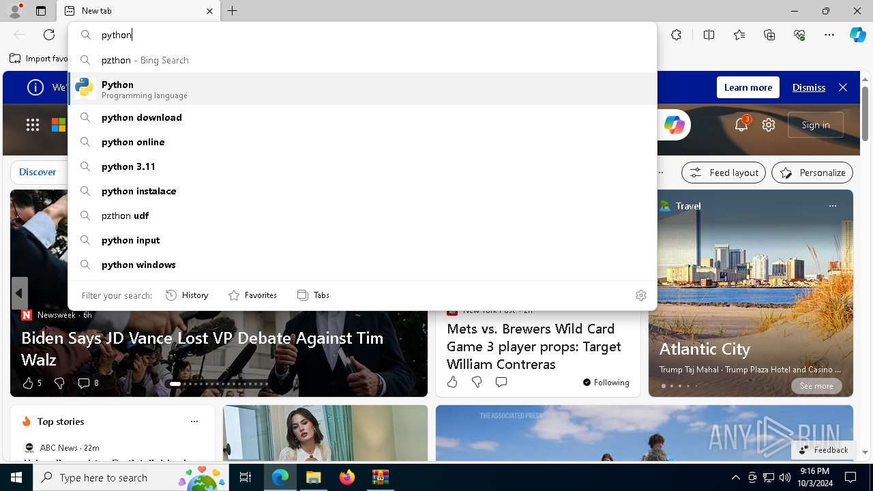Filter search by Favorites

pos(252,295)
